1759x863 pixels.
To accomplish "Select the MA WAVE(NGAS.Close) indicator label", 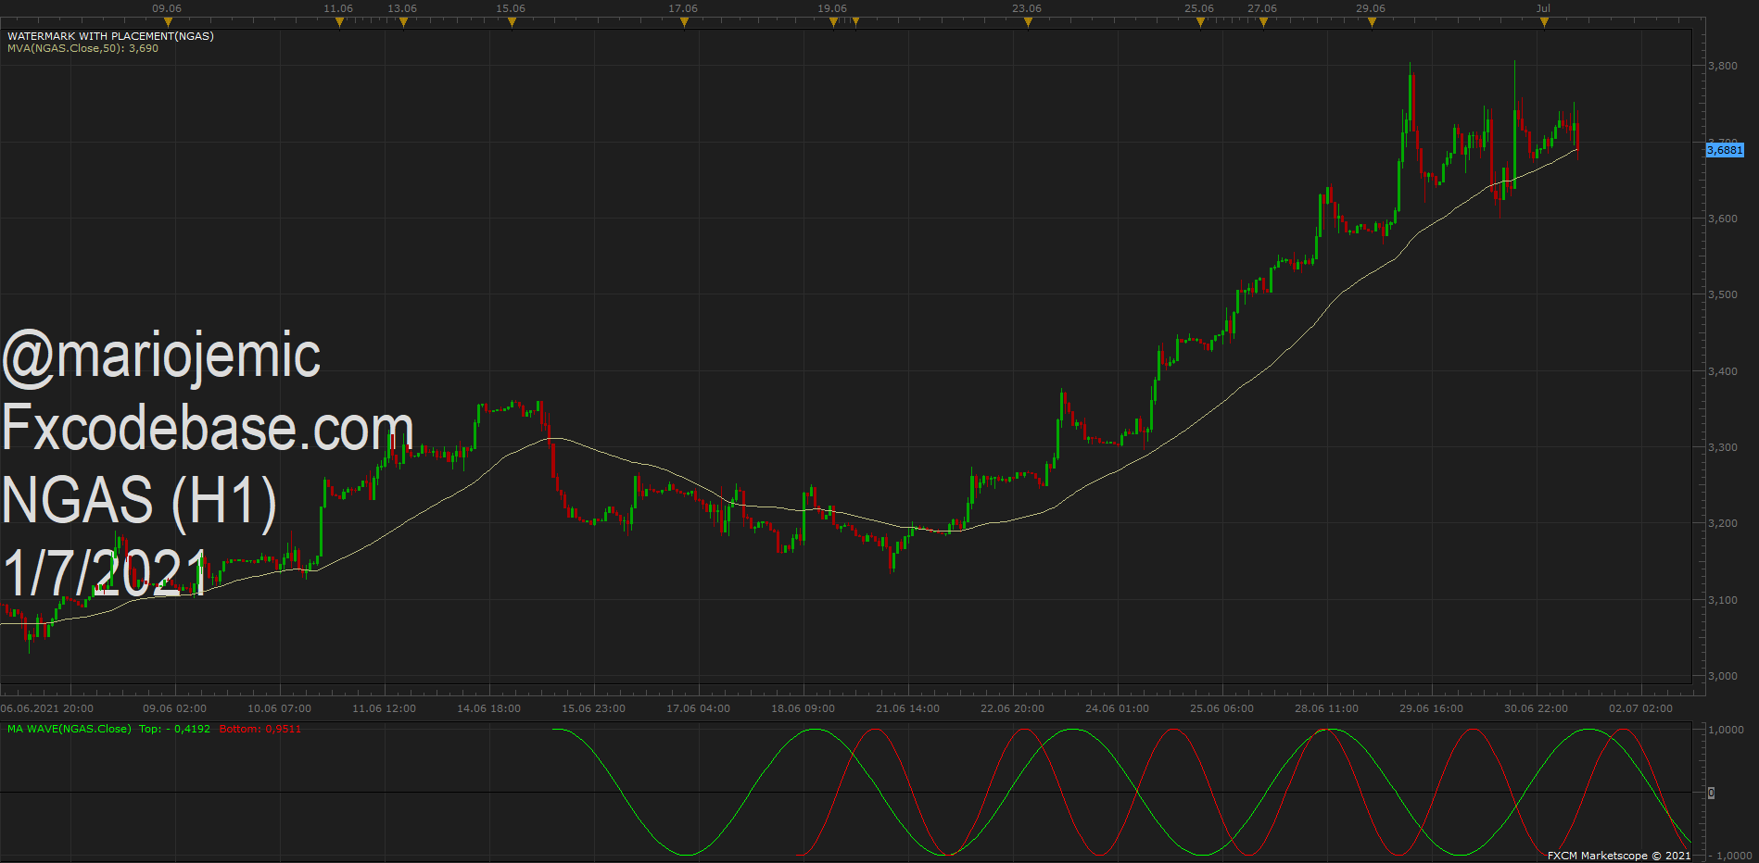I will 70,729.
